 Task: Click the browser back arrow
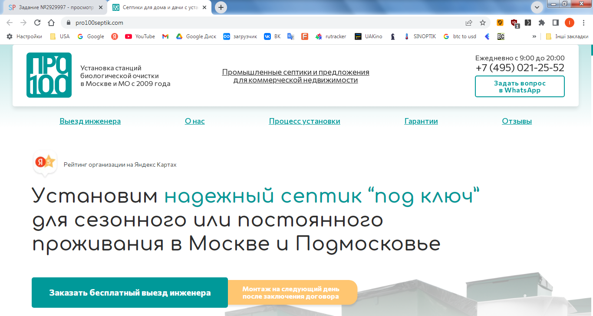[x=10, y=23]
